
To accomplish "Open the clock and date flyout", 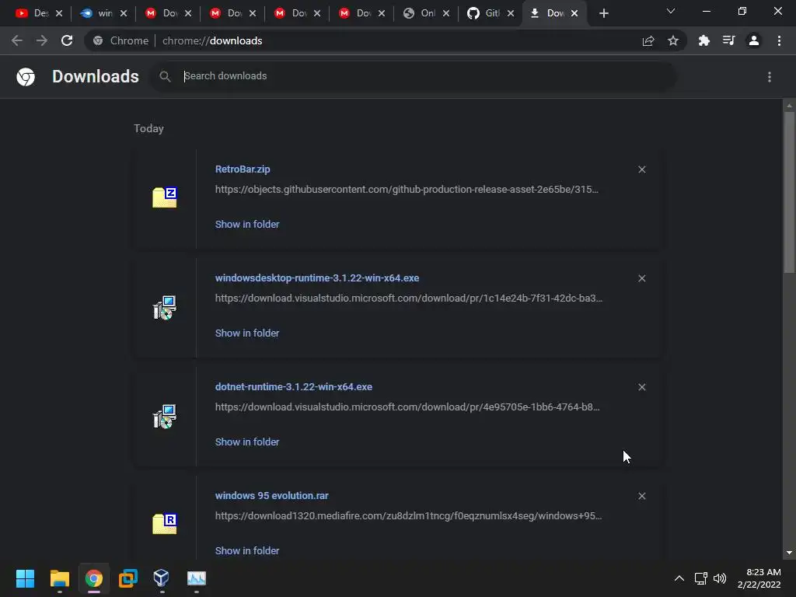I will [759, 578].
